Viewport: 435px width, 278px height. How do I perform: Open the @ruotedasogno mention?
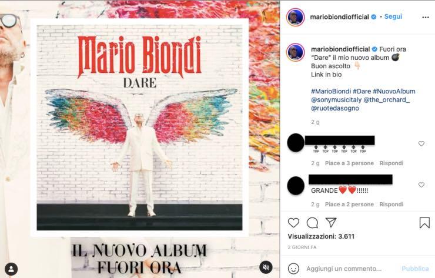335,108
